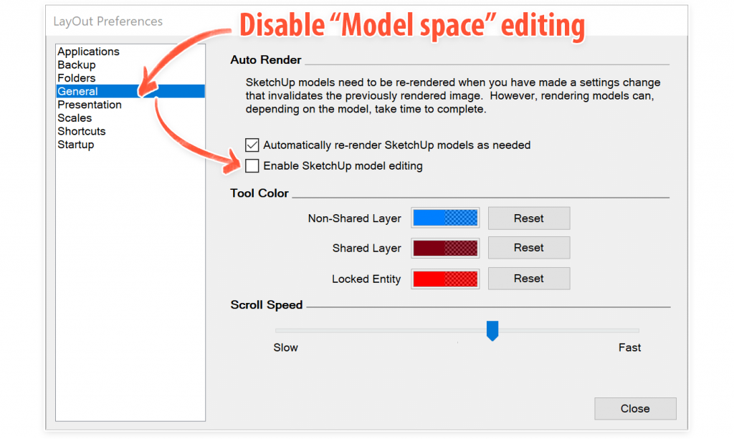Reset the Non-Shared Layer tool color
734x439 pixels.
tap(528, 218)
